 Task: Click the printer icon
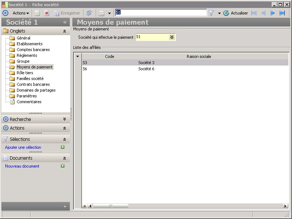(101, 13)
